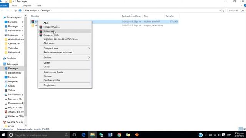The width and height of the screenshot is (246, 138).
Task: Open Acceso rápido in the sidebar
Action: point(14,18)
